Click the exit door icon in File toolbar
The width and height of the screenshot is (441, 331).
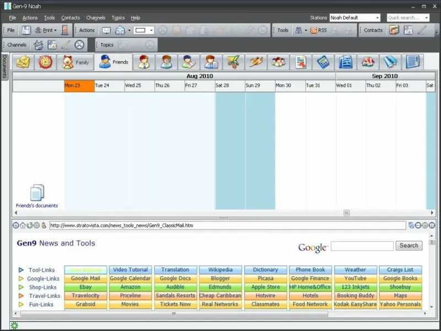tap(64, 30)
